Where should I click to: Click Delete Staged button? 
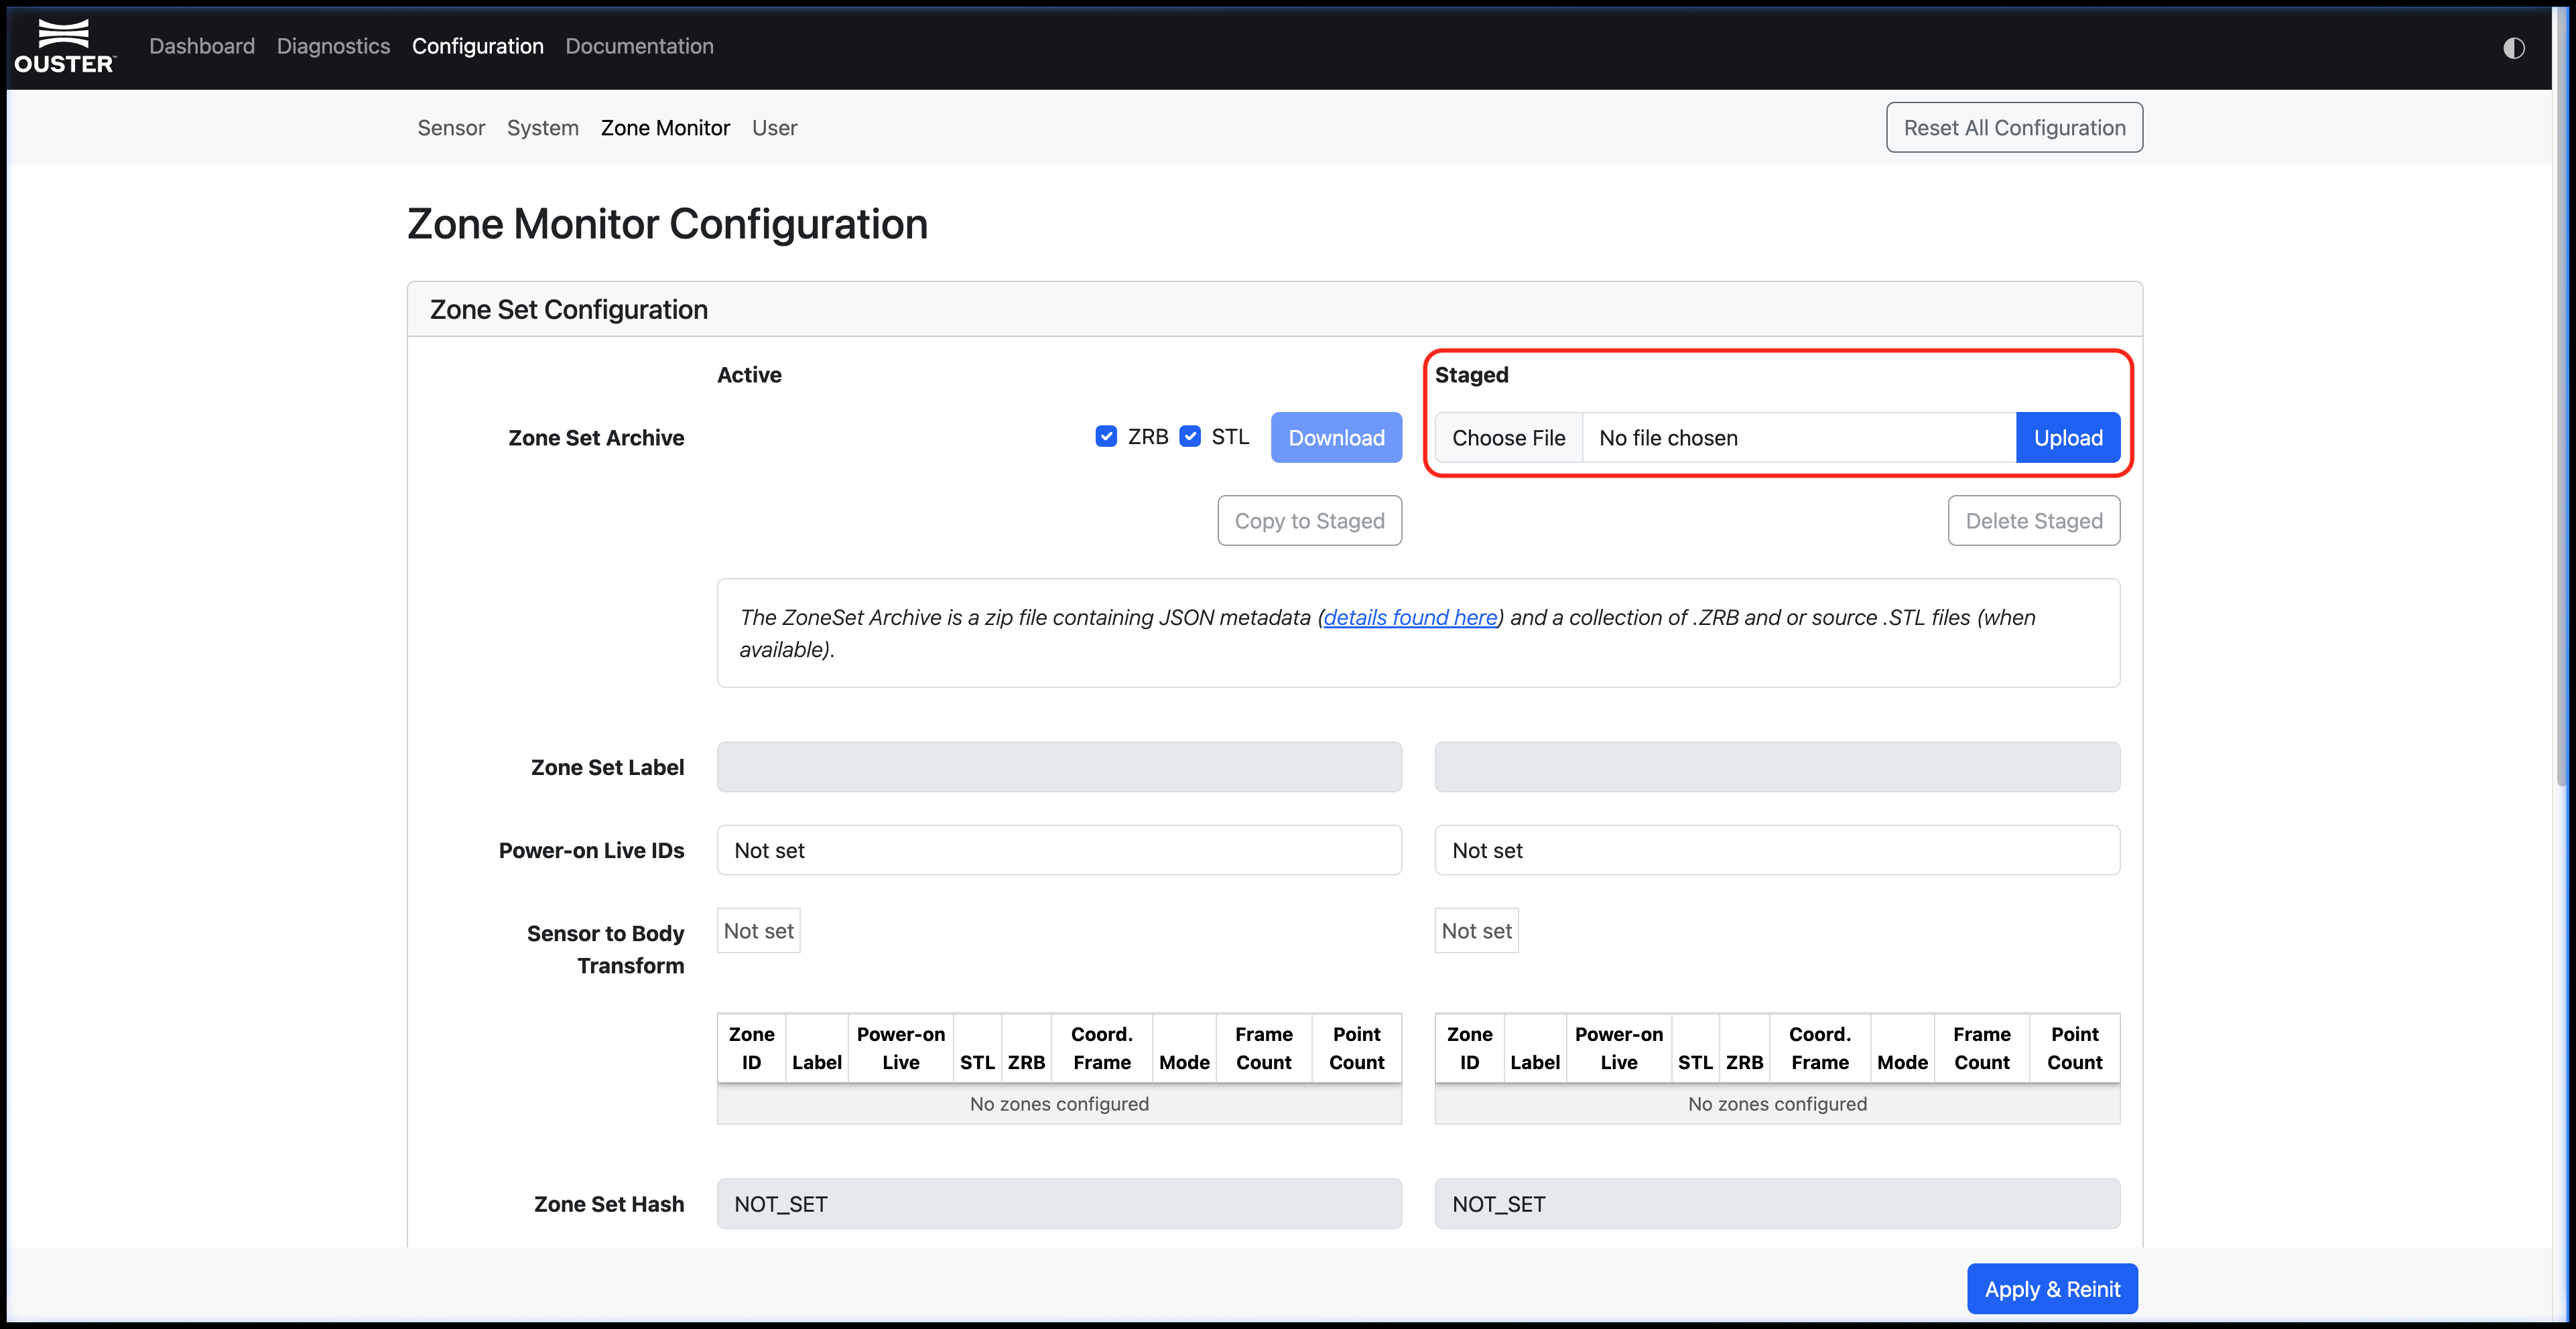coord(2034,520)
